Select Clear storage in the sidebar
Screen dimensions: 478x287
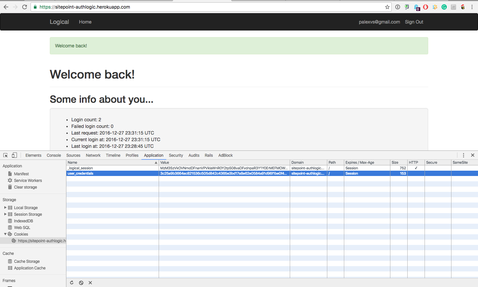pos(25,187)
